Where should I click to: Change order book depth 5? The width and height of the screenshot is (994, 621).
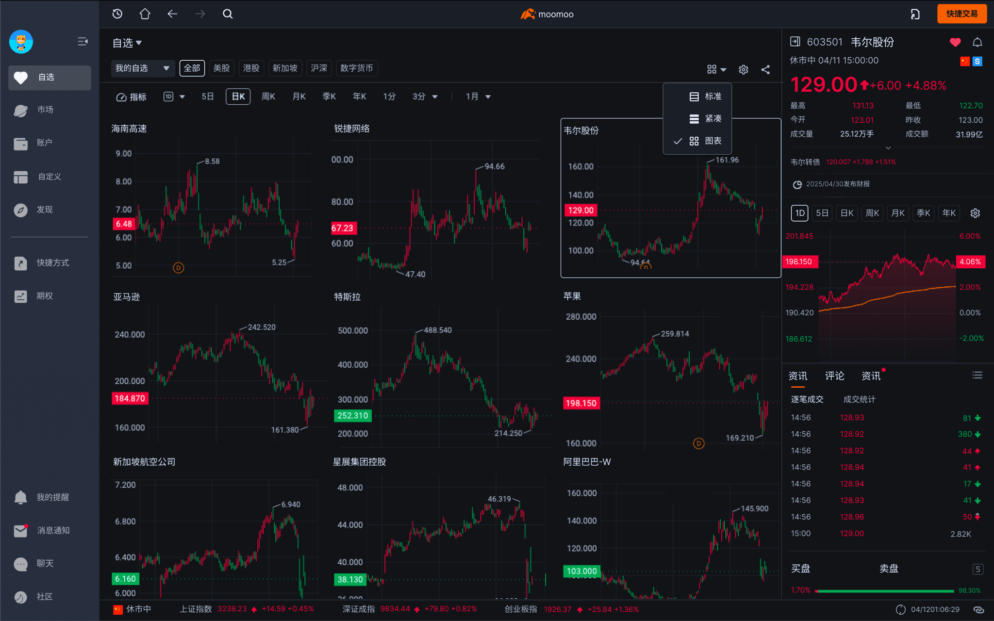click(x=977, y=569)
